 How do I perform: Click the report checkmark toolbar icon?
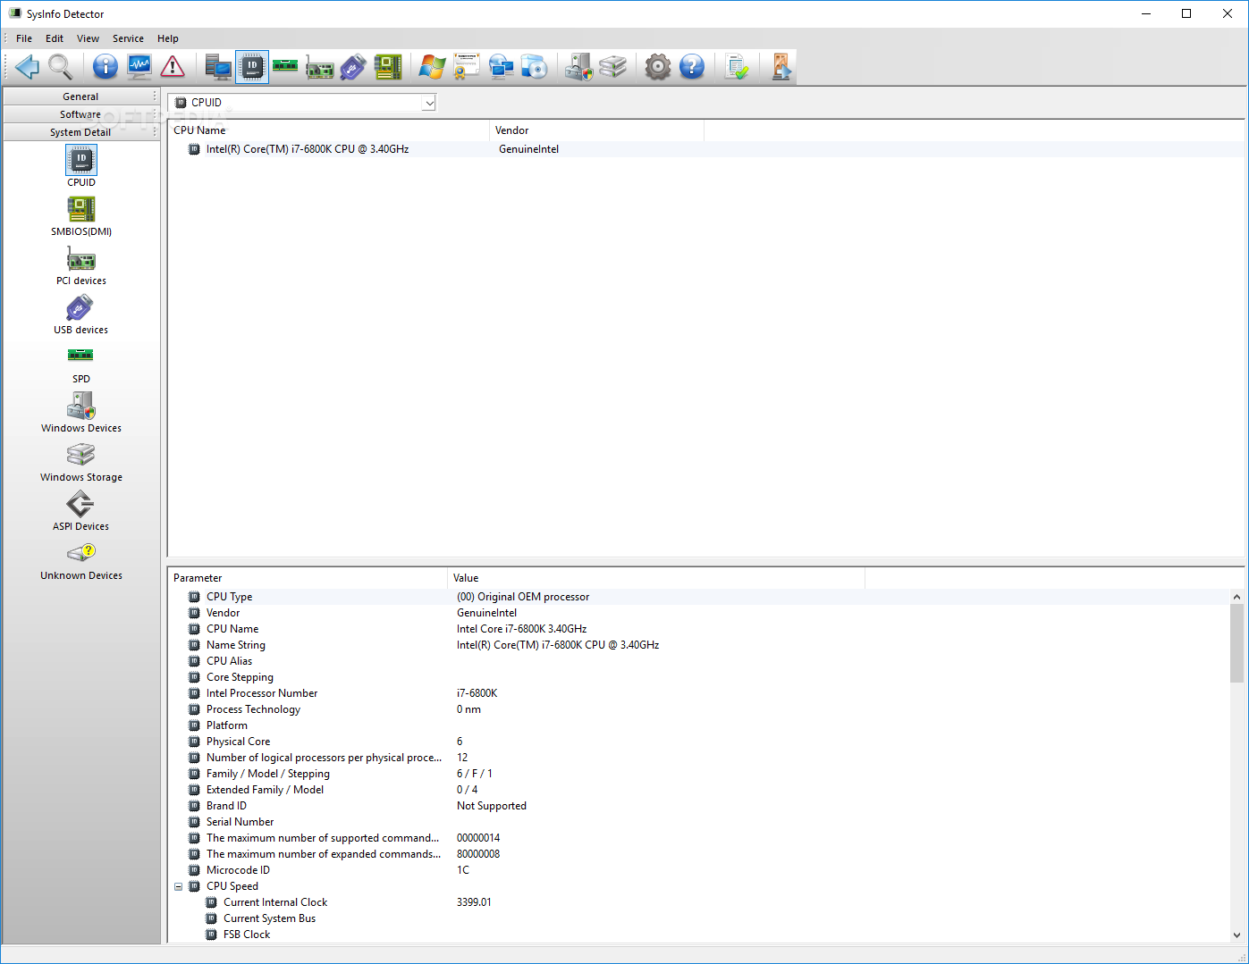point(738,67)
